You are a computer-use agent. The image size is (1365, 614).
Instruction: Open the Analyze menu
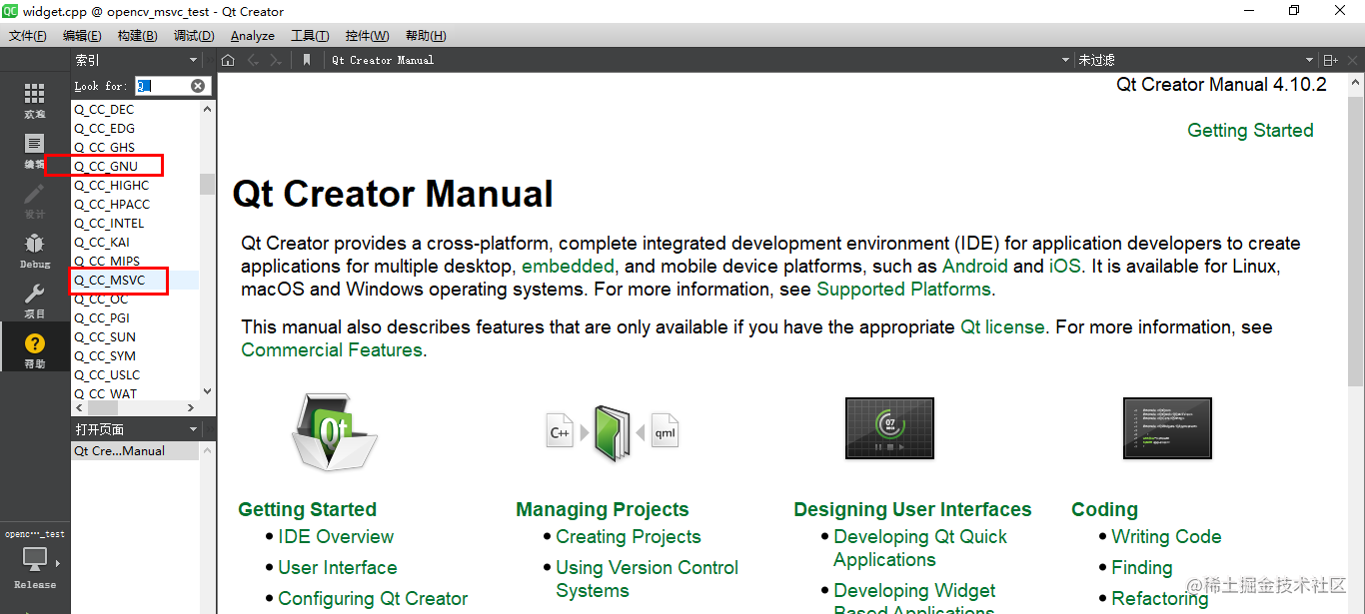[252, 35]
